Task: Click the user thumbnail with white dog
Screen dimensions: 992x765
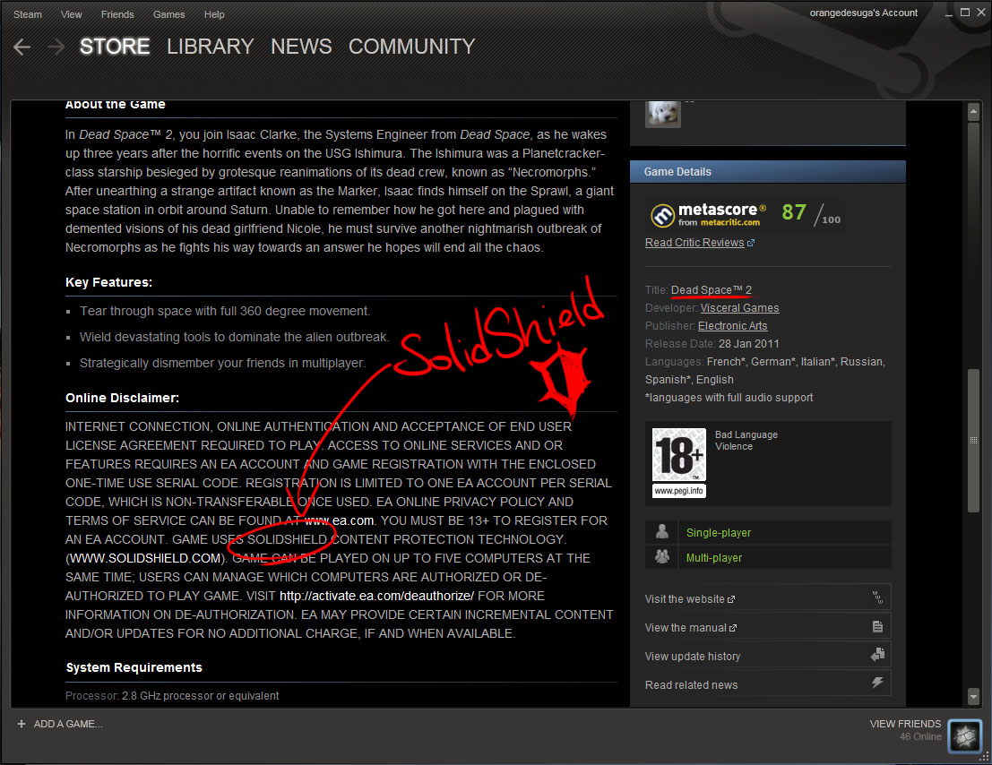Action: click(662, 113)
